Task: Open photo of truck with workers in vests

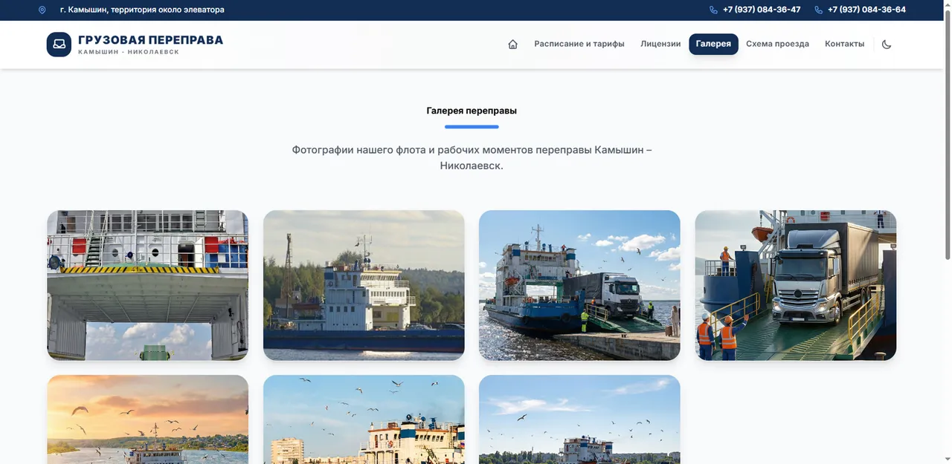Action: [796, 285]
